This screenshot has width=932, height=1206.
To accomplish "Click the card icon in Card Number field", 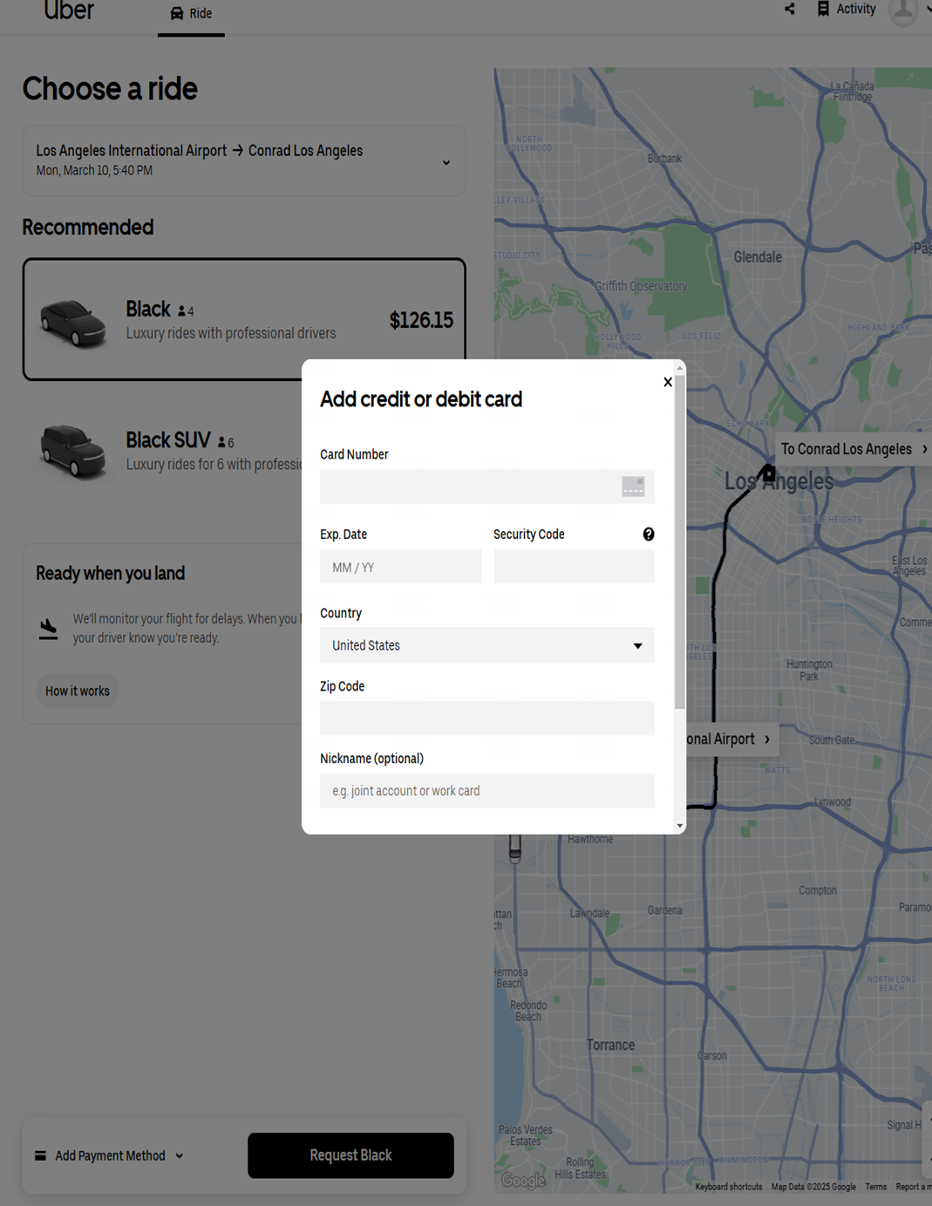I will 633,487.
